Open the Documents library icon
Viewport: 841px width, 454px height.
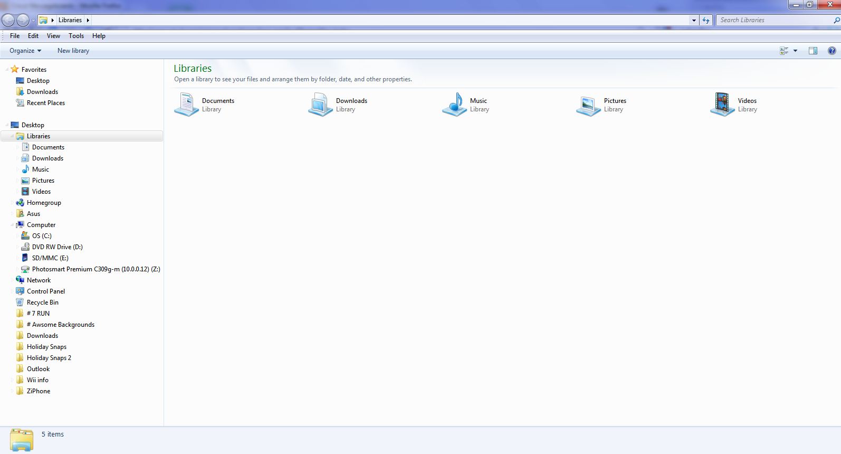pyautogui.click(x=186, y=104)
